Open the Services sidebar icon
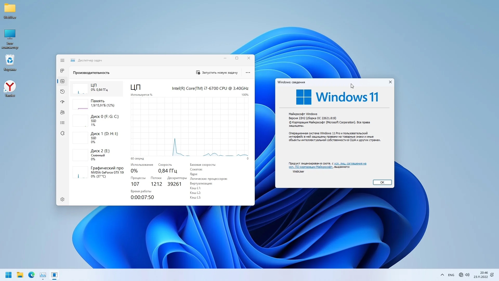Viewport: 499px width, 281px height. click(62, 133)
